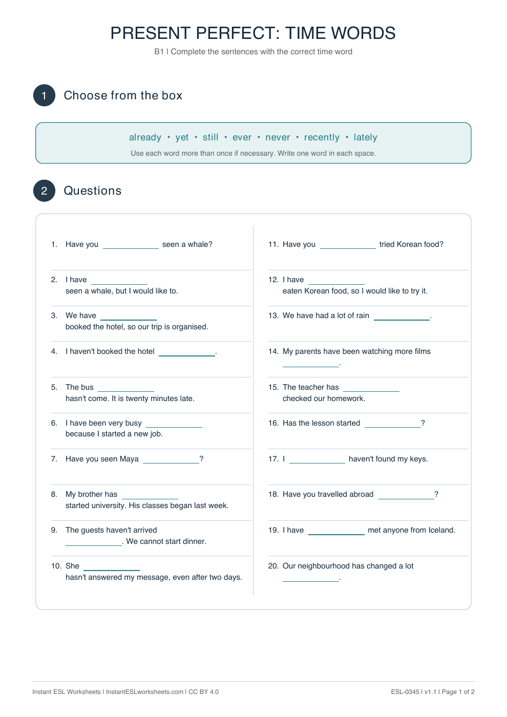The image size is (507, 717).
Task: Click the blank in question 17 about keys
Action: [317, 459]
